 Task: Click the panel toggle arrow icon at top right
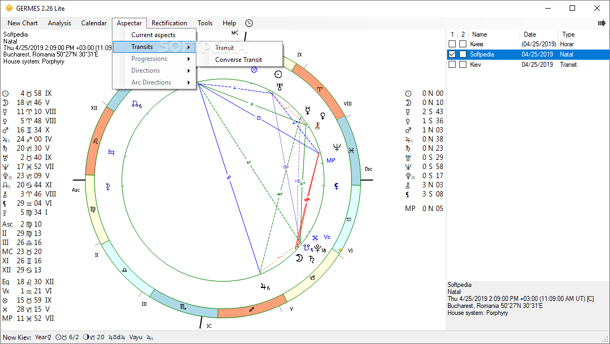point(601,23)
